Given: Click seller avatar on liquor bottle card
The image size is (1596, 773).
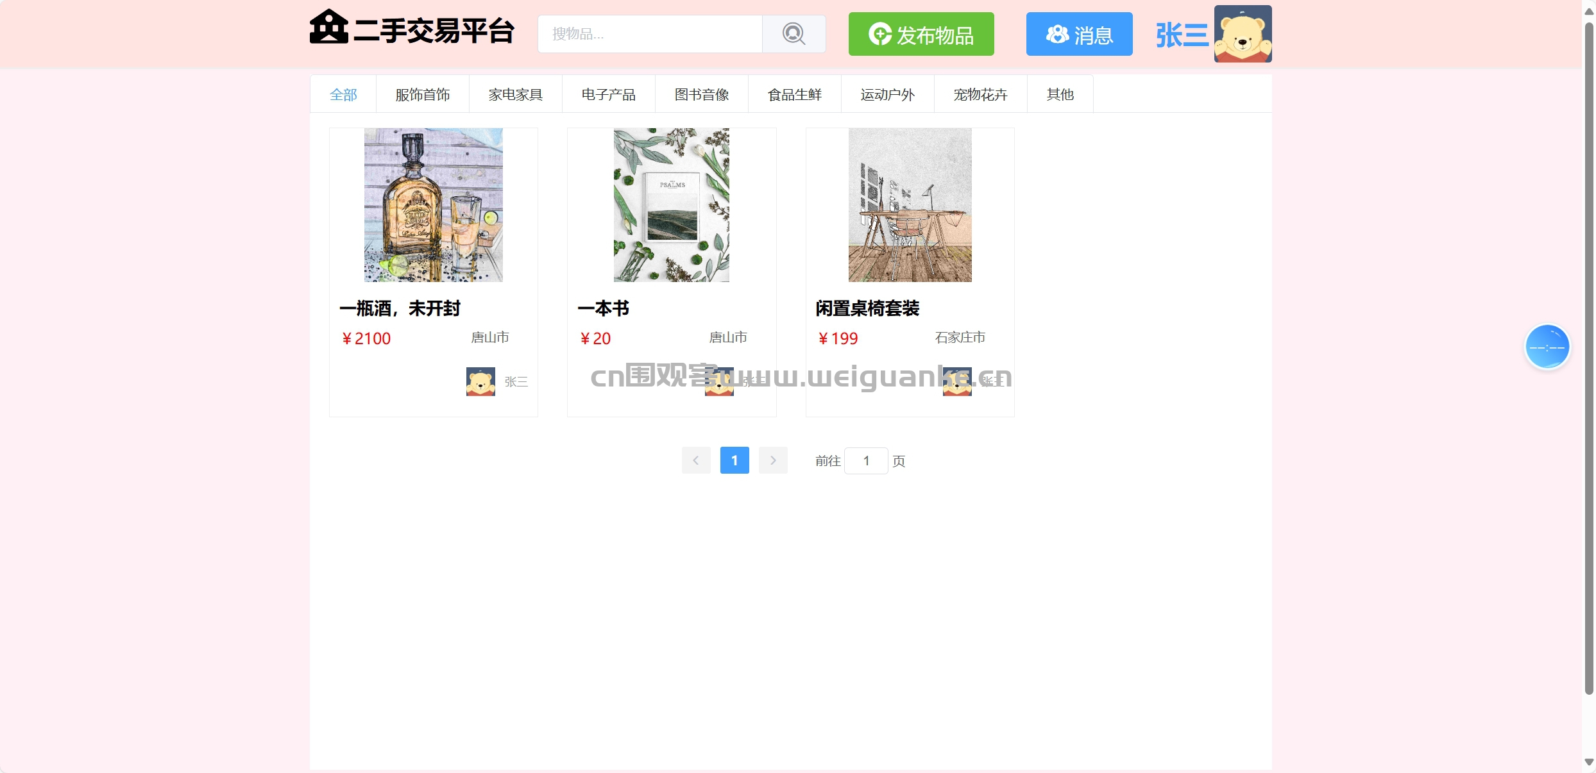Looking at the screenshot, I should pyautogui.click(x=480, y=381).
